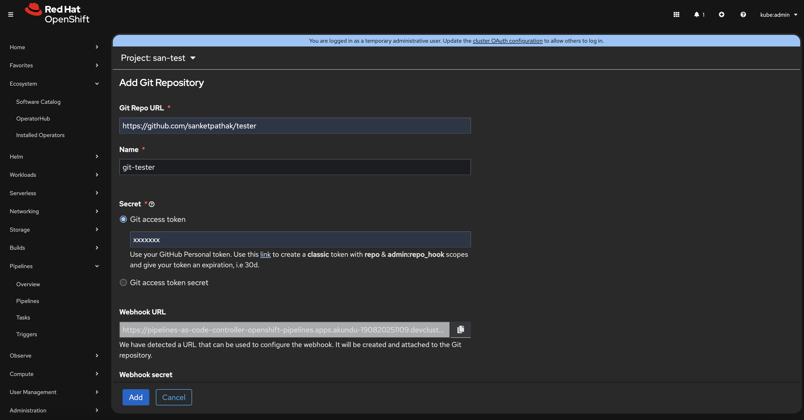Select the Git access token radio

pyautogui.click(x=123, y=219)
